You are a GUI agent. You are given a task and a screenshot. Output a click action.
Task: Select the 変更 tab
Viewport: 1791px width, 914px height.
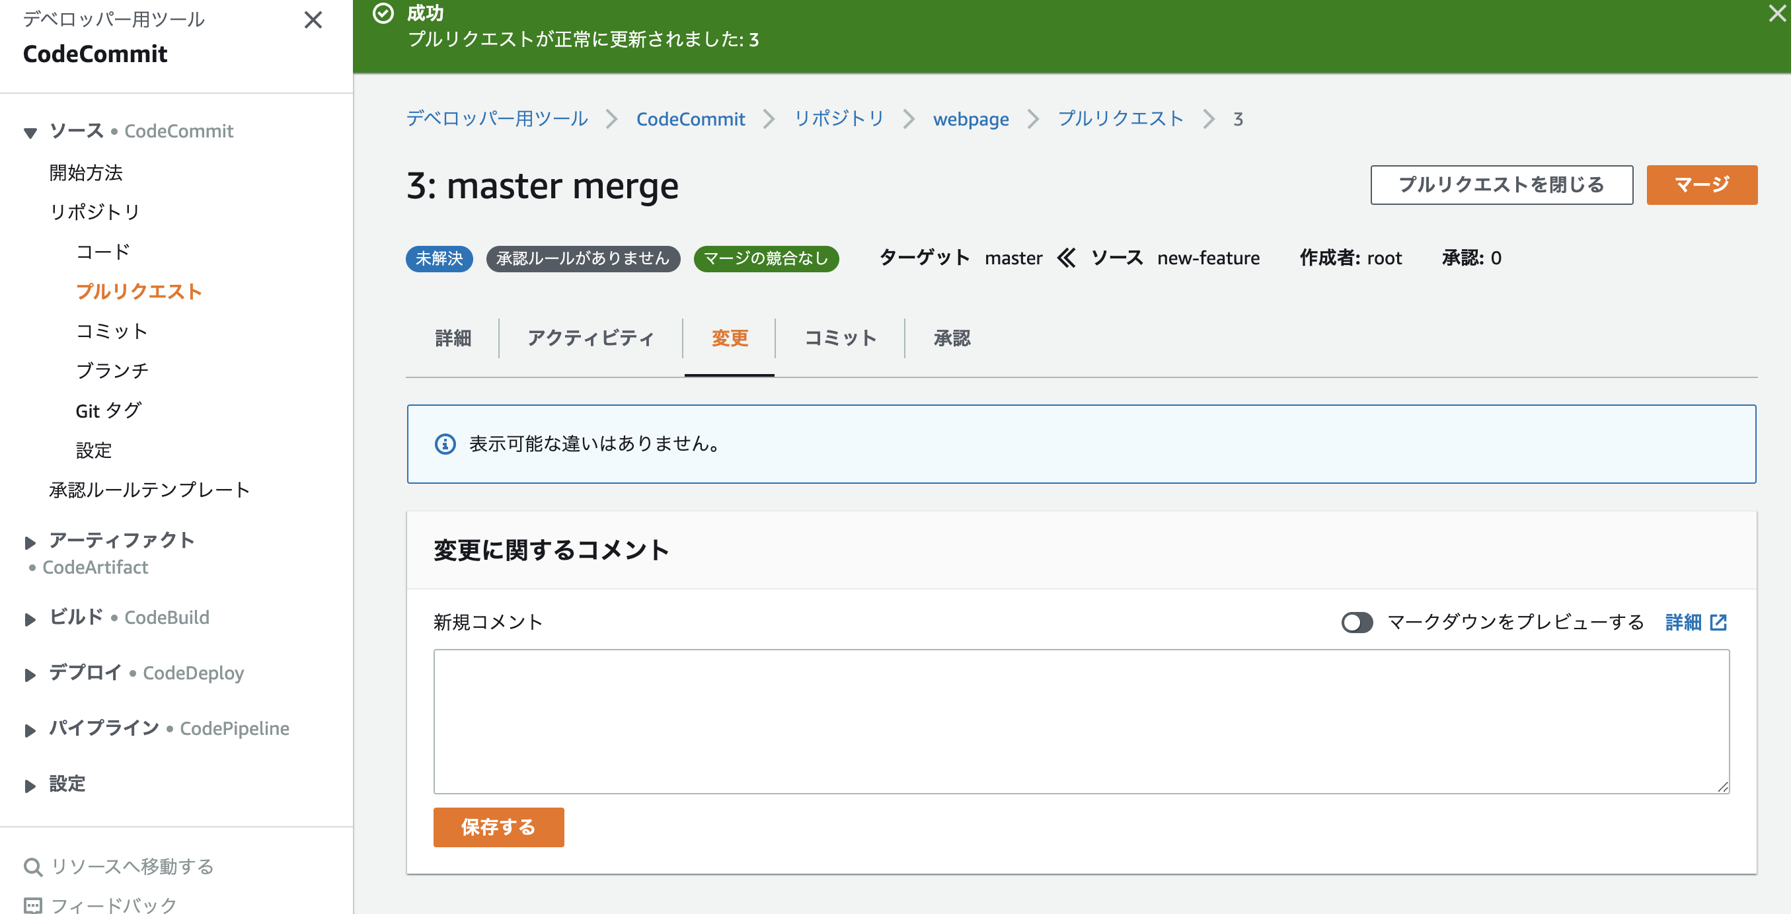[730, 338]
